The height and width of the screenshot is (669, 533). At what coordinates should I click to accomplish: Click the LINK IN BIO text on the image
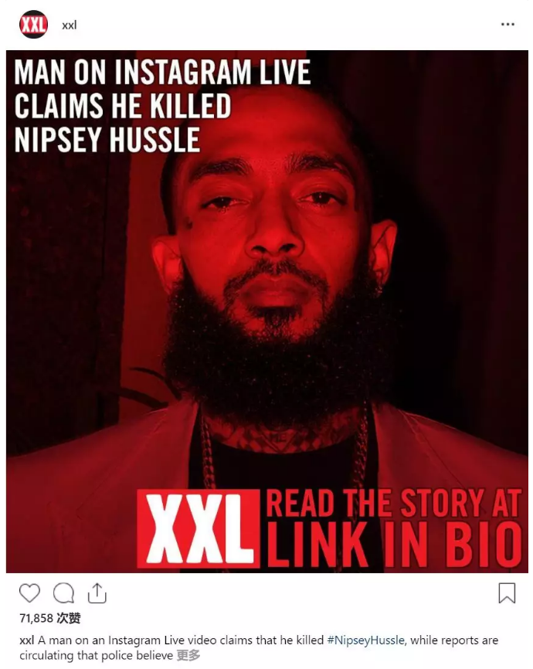(x=394, y=544)
